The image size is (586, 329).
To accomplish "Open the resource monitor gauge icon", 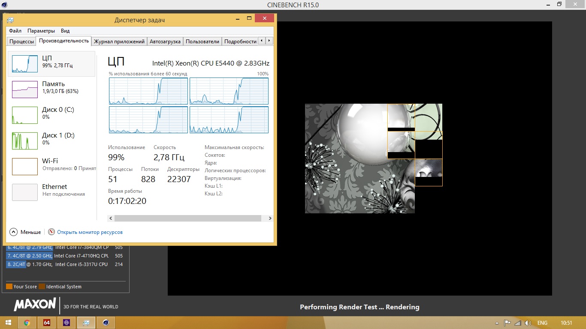I will pos(51,232).
